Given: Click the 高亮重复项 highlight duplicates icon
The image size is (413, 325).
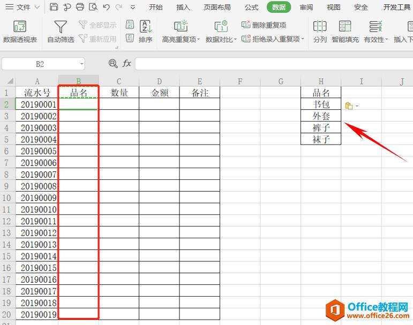Looking at the screenshot, I should pos(181,26).
